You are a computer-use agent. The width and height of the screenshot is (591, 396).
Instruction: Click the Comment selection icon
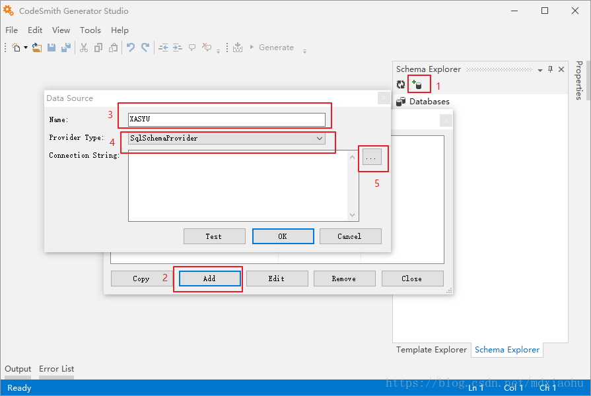click(x=192, y=48)
